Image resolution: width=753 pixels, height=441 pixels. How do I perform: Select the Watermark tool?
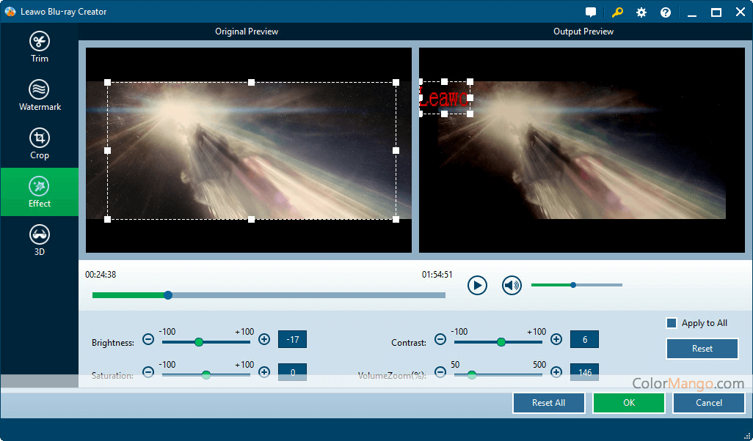point(40,95)
